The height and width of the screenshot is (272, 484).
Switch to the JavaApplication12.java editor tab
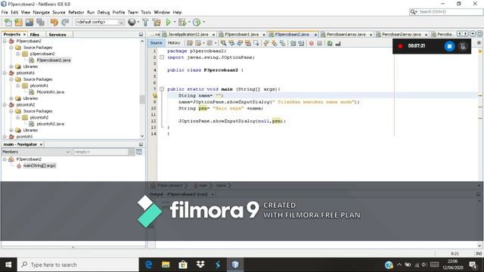pyautogui.click(x=188, y=34)
